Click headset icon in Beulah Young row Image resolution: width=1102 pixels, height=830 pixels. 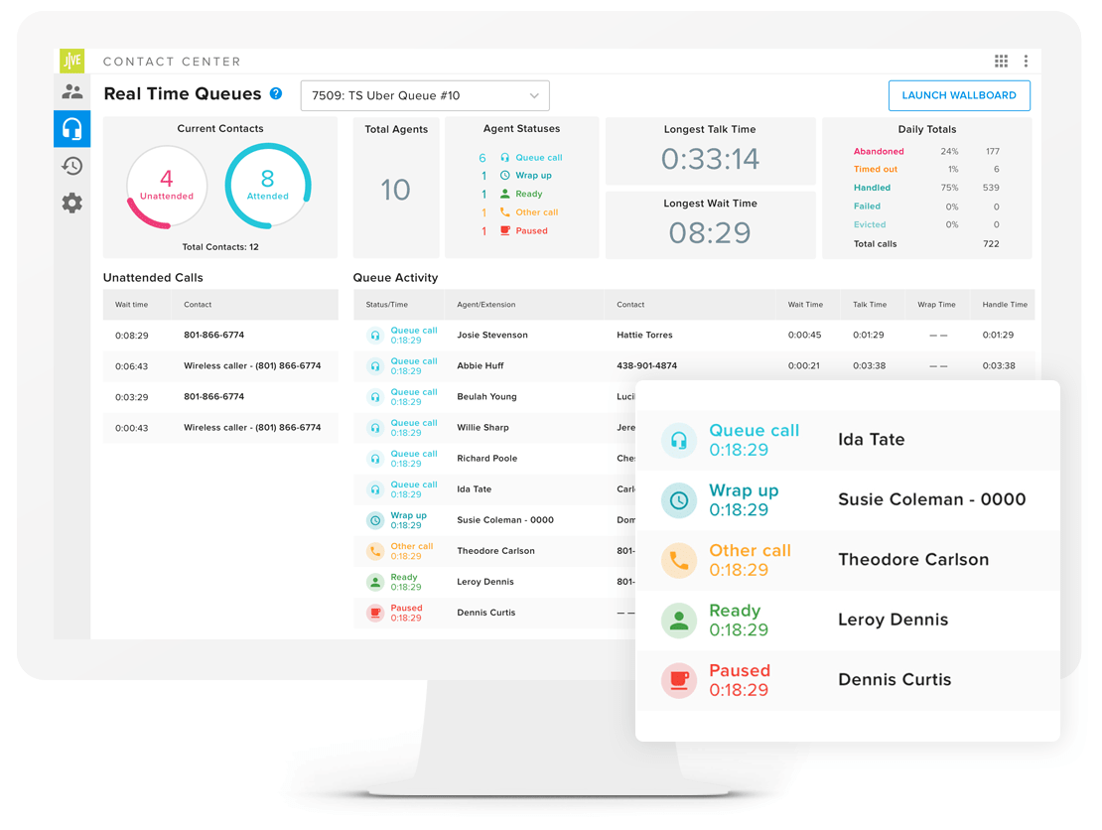coord(375,397)
